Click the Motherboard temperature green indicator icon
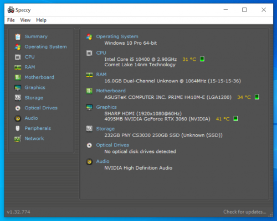The height and width of the screenshot is (221, 277). [x=257, y=97]
